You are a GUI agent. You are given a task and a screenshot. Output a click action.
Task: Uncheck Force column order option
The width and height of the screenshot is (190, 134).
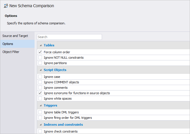pyautogui.click(x=40, y=52)
